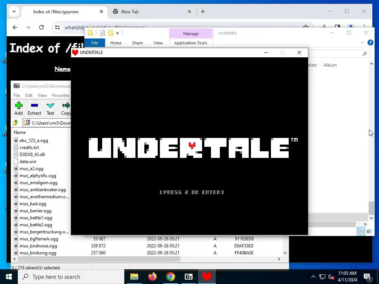379x284 pixels.
Task: Reload the current Chrome page
Action: click(x=41, y=27)
